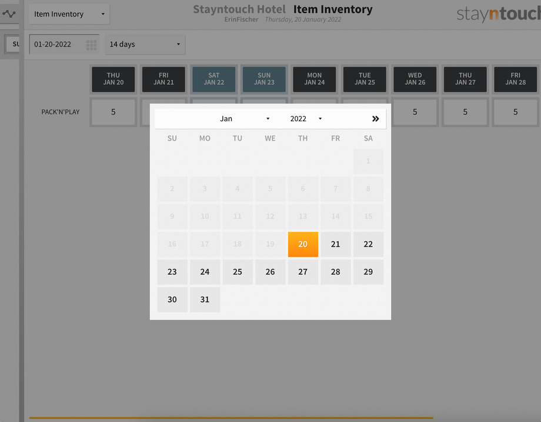Click date 29 in the date picker
Viewport: 541px width, 422px height.
tap(368, 272)
